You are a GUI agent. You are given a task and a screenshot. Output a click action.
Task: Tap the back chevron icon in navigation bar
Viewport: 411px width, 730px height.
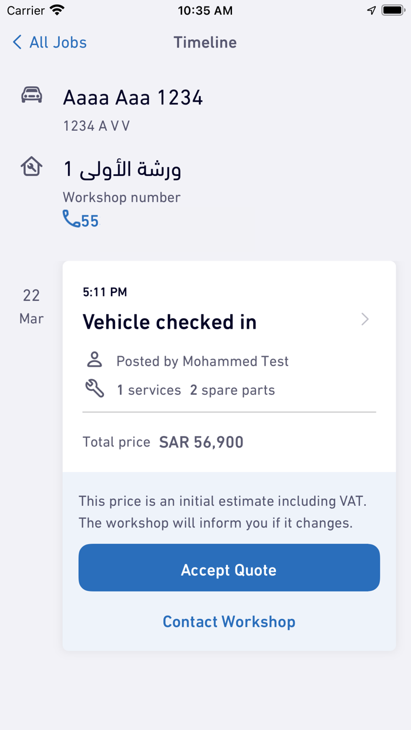click(x=16, y=42)
